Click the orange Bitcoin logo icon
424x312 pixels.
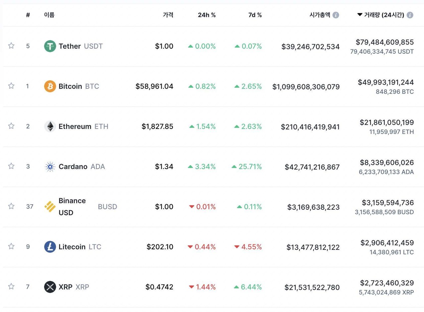pyautogui.click(x=50, y=86)
